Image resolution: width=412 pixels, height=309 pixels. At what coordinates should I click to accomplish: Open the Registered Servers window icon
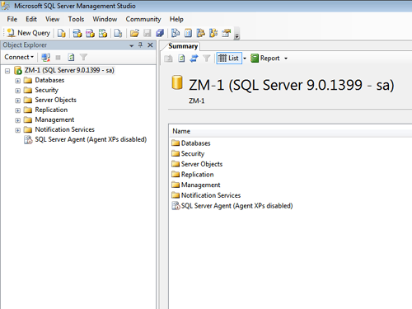pyautogui.click(x=176, y=33)
